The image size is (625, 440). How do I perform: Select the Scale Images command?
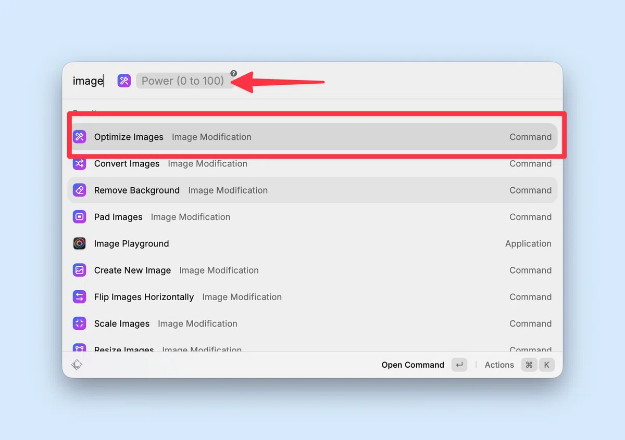[312, 323]
